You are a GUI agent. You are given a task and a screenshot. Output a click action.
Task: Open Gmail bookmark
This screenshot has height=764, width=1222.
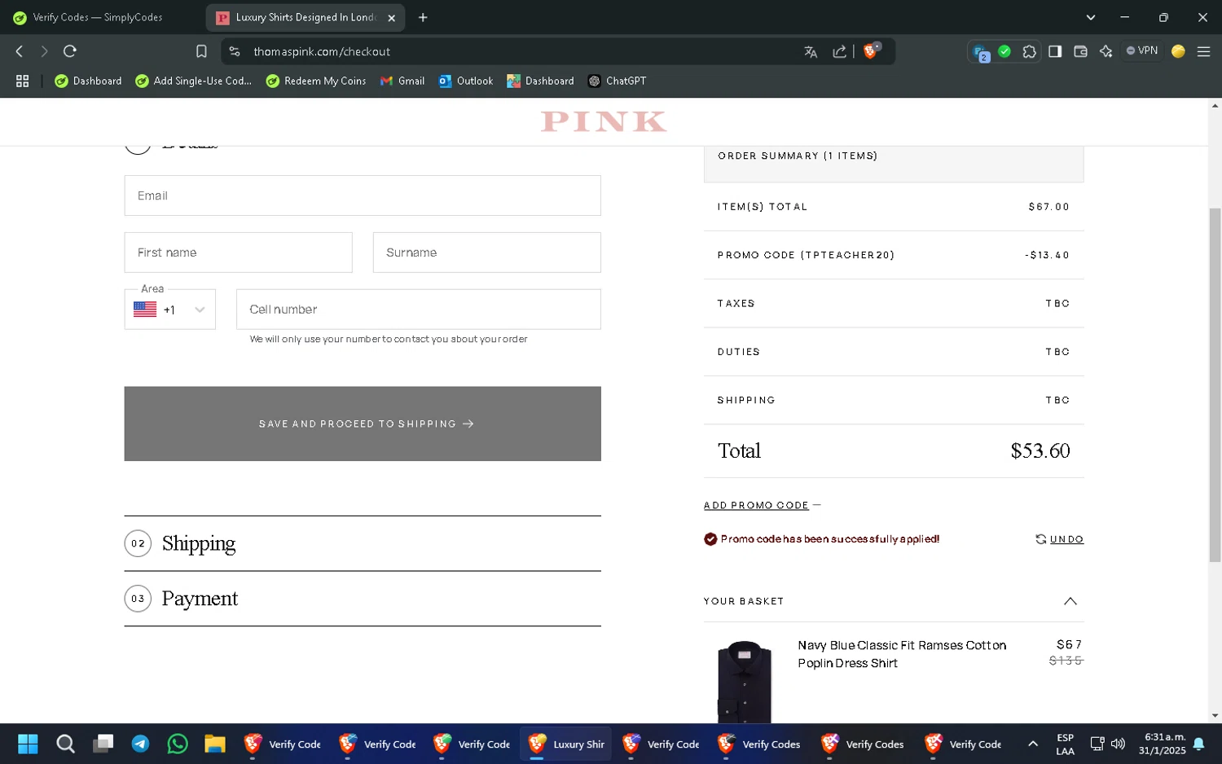point(402,81)
